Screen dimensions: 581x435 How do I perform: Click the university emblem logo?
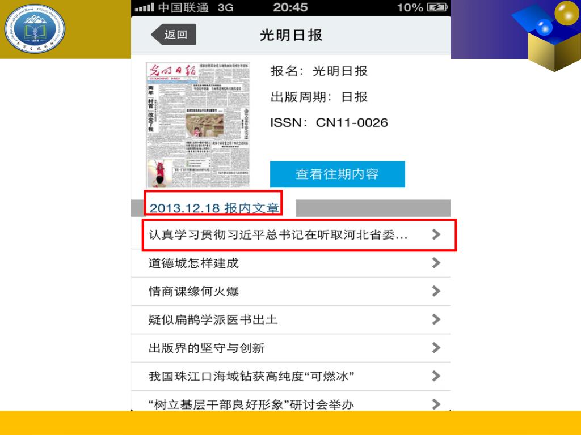tap(35, 28)
